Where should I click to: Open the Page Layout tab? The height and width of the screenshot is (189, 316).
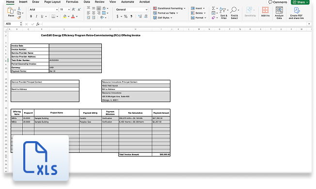(x=52, y=2)
